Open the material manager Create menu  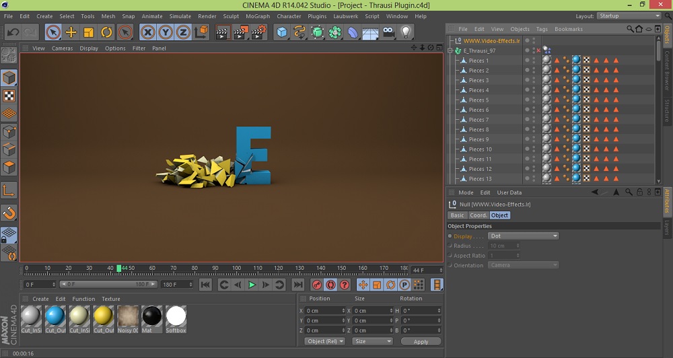click(x=40, y=299)
